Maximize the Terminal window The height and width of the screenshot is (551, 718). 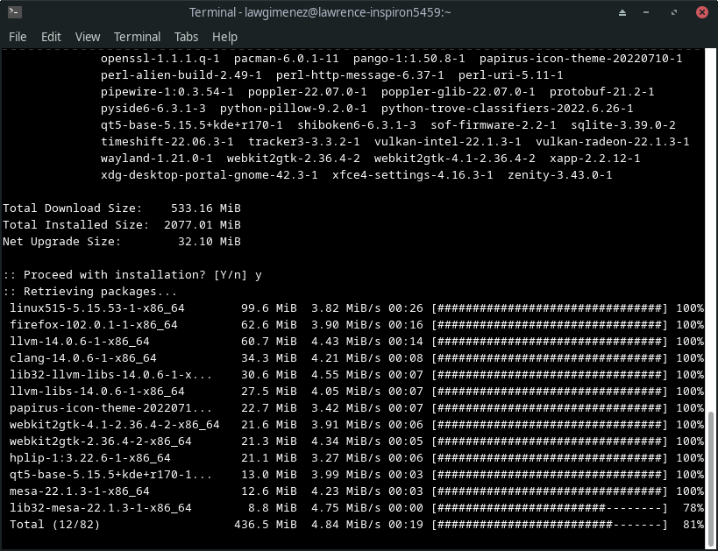[x=676, y=12]
